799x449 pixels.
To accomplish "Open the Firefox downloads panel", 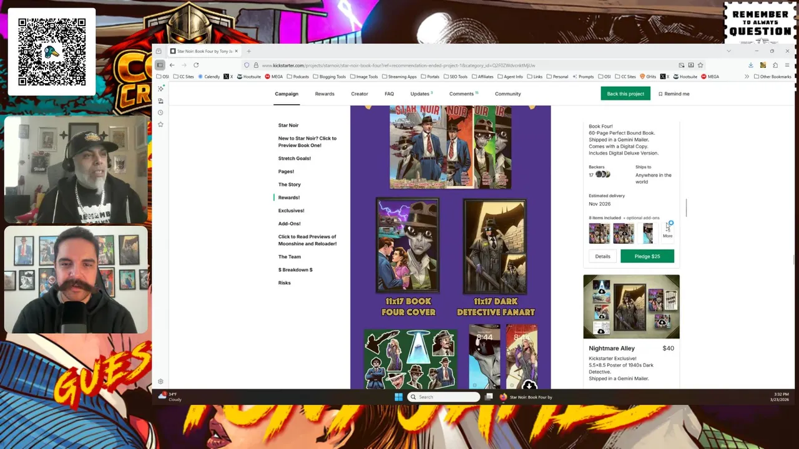I will coord(750,65).
